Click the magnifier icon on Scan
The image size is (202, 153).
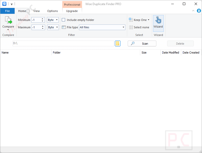133,43
